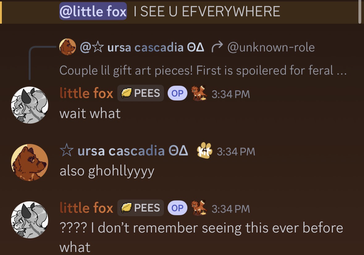The image size is (364, 255).
Task: Click the @unknown-role mention
Action: click(x=271, y=47)
